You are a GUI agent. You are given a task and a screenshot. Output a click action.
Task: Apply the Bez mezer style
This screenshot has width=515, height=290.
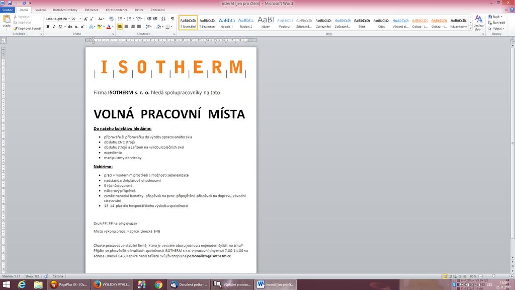coord(208,22)
